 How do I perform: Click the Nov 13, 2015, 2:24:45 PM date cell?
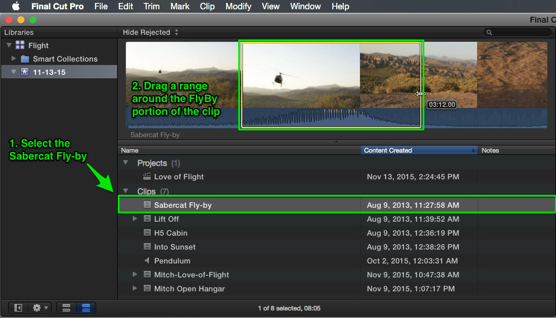coord(413,177)
